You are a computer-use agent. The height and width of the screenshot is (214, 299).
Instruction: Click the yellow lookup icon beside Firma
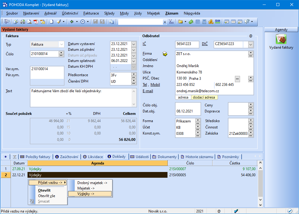[165, 54]
